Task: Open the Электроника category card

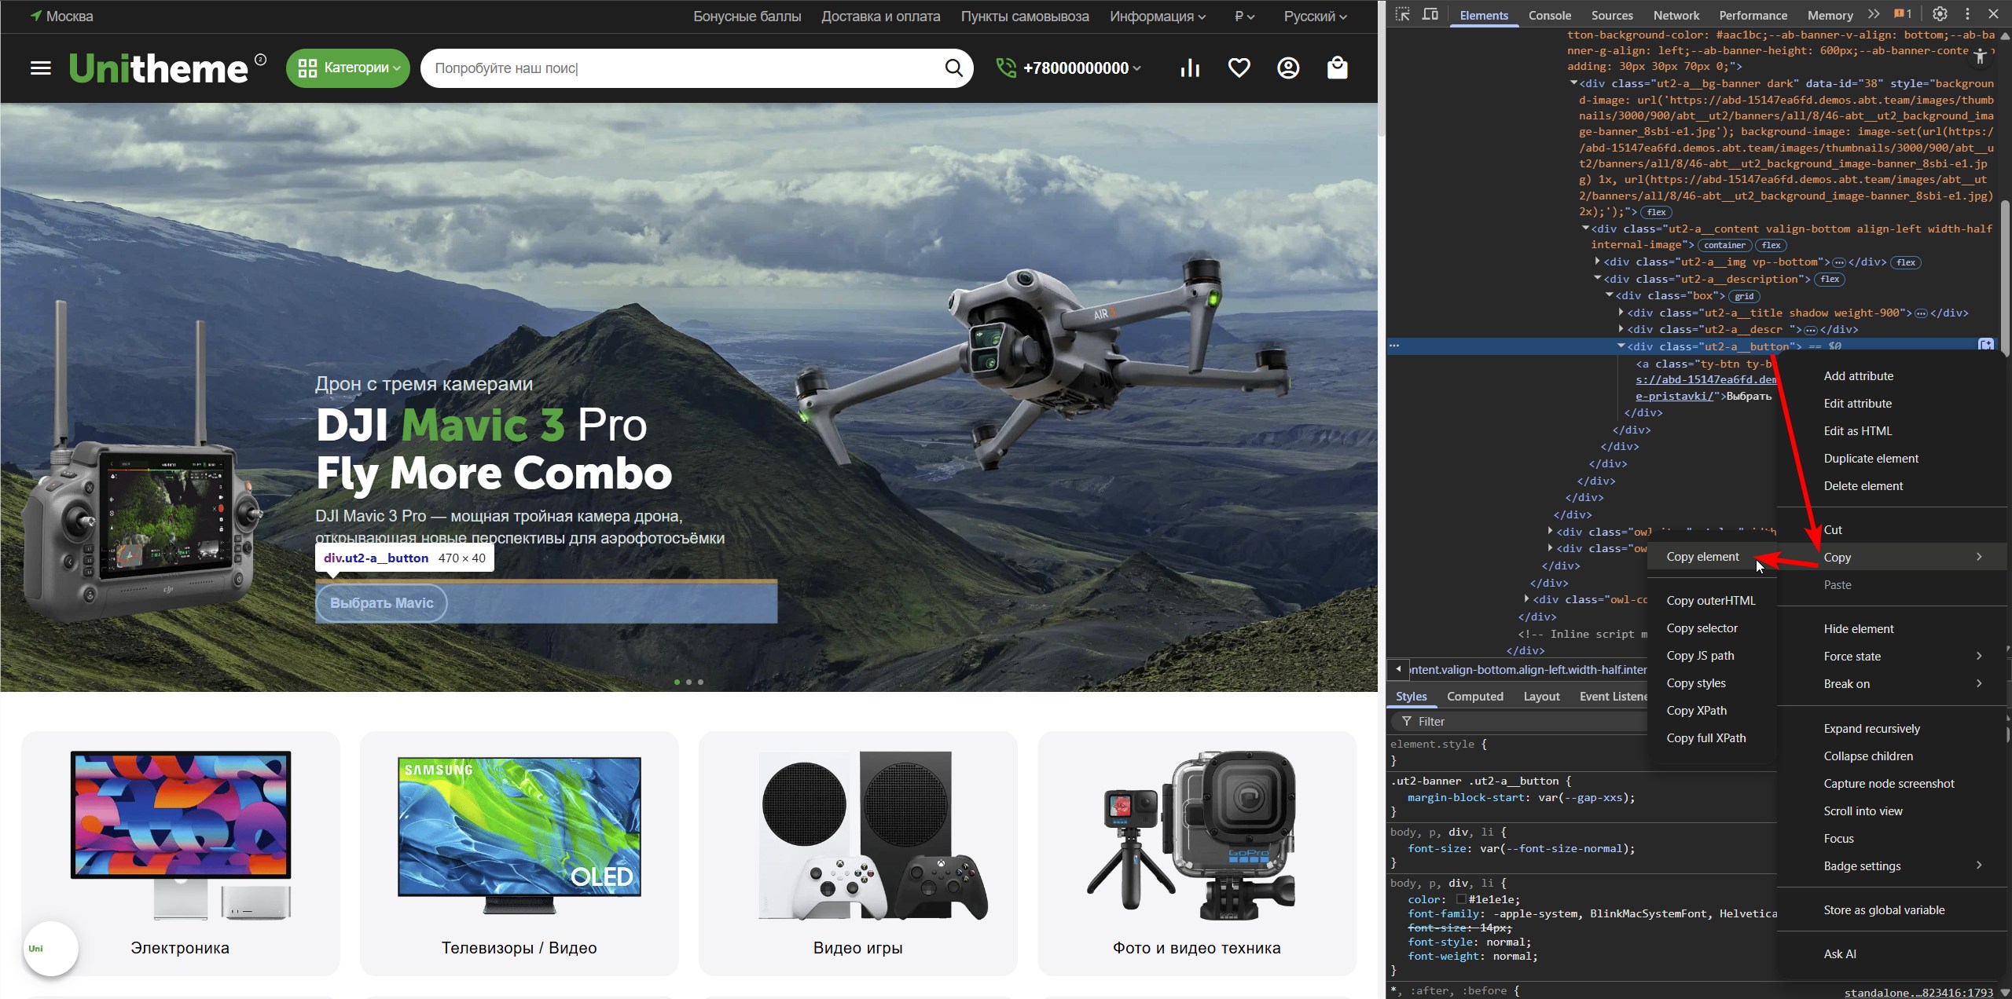Action: click(x=180, y=854)
